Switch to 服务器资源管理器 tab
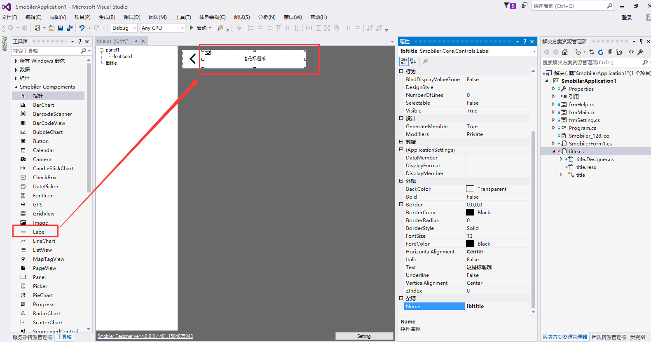The image size is (651, 342). [33, 337]
